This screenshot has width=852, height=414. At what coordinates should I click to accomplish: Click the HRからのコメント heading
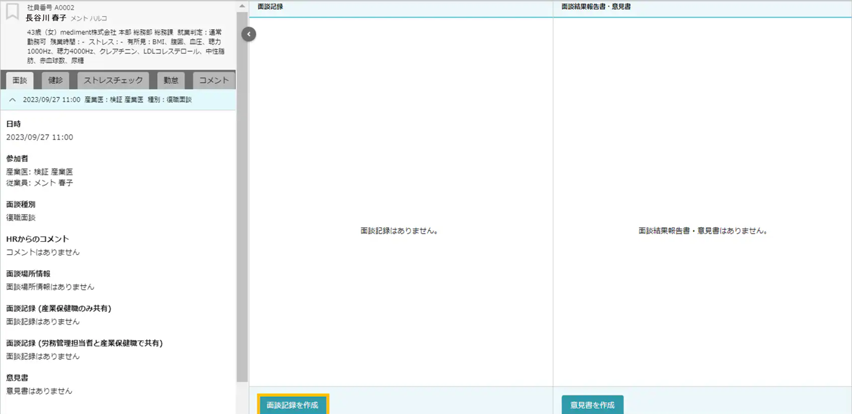point(38,239)
